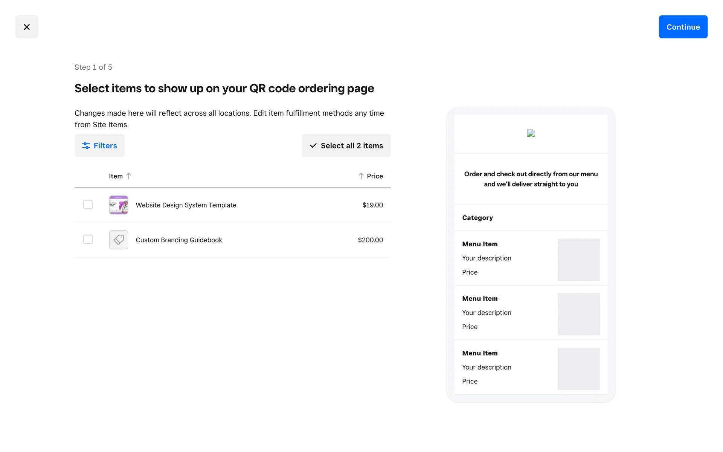Click the first Menu Item image placeholder

[578, 260]
